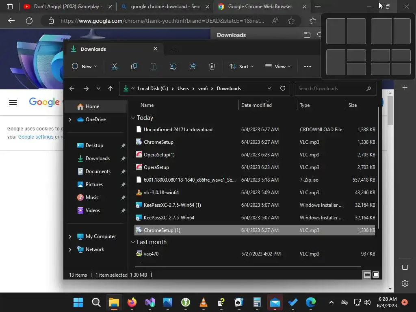Open New item dropdown
Viewport: 416px width, 312px height.
click(x=84, y=66)
